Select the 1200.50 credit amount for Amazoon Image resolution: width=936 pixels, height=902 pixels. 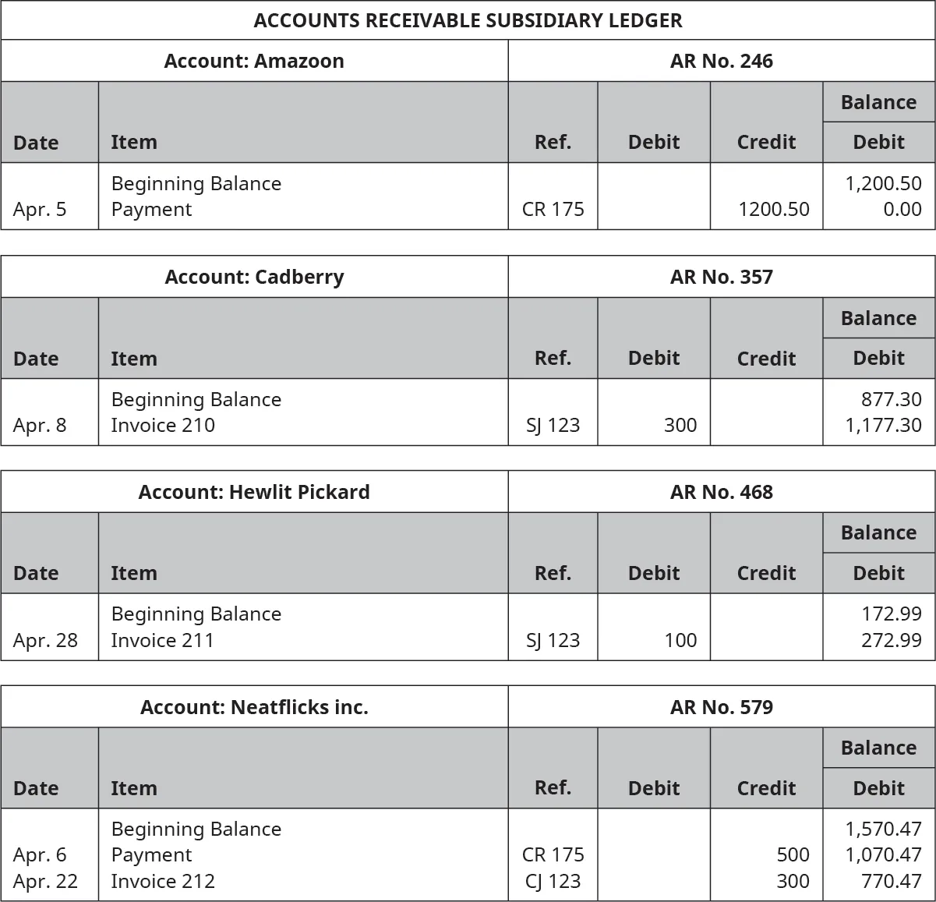coord(774,209)
